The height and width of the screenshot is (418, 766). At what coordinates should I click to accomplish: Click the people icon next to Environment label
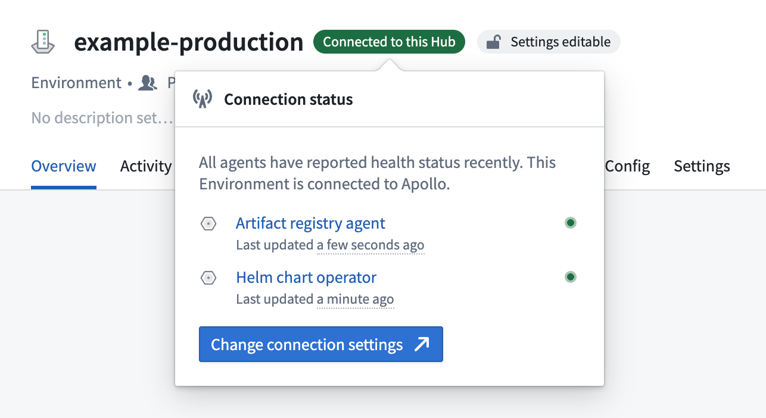(x=147, y=83)
